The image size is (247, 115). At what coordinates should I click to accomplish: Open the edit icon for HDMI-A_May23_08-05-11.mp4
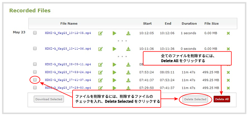(x=100, y=65)
